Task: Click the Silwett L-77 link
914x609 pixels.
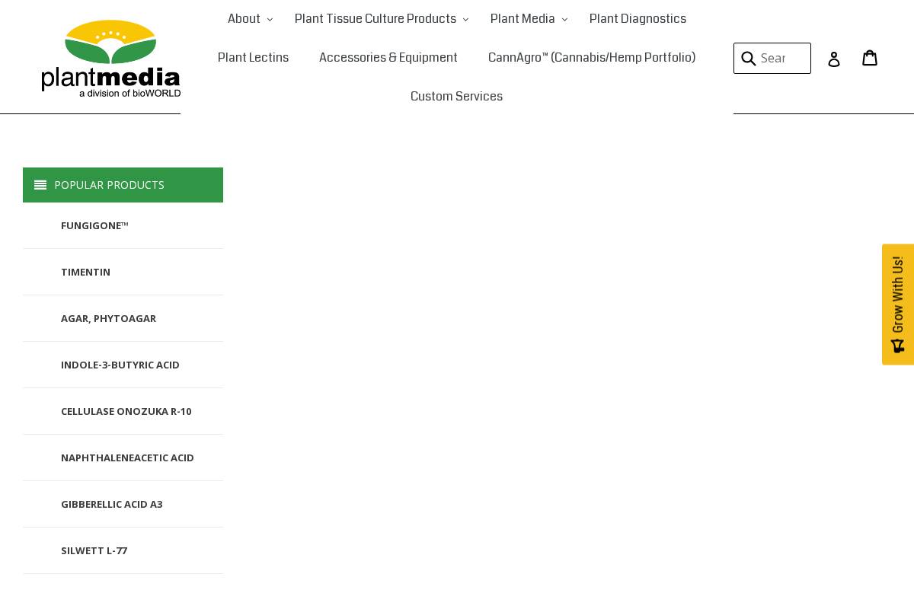Action: [94, 550]
